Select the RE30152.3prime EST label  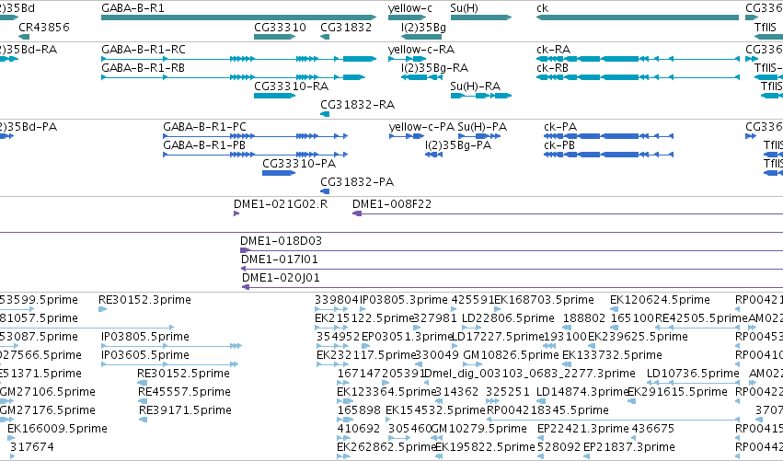(144, 300)
